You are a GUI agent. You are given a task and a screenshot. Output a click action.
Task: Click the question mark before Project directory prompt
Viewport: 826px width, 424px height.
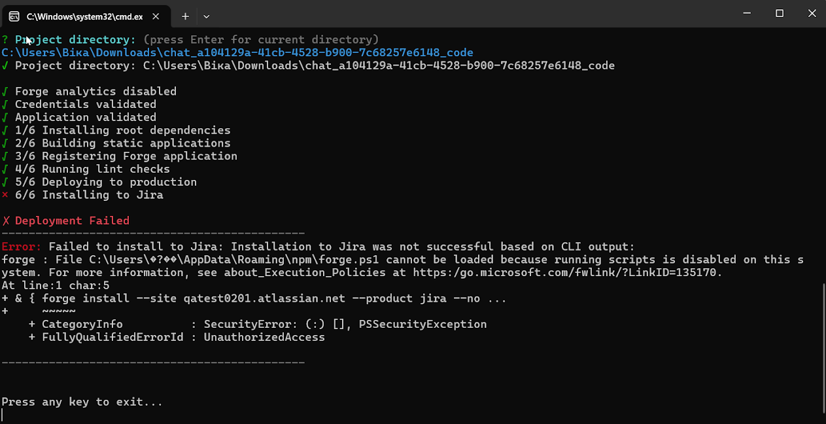pos(5,40)
